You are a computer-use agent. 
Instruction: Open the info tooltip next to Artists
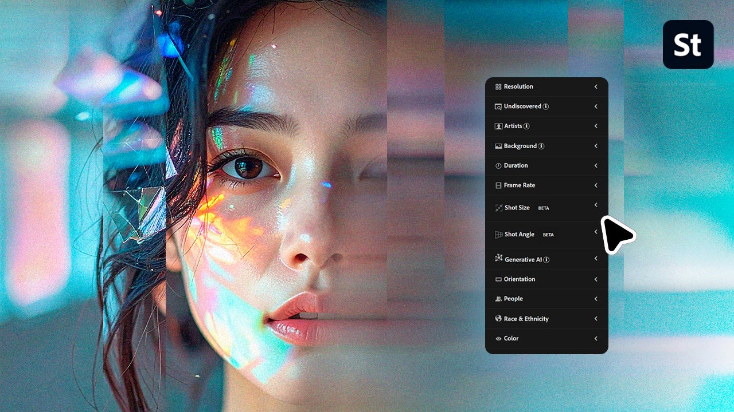526,126
